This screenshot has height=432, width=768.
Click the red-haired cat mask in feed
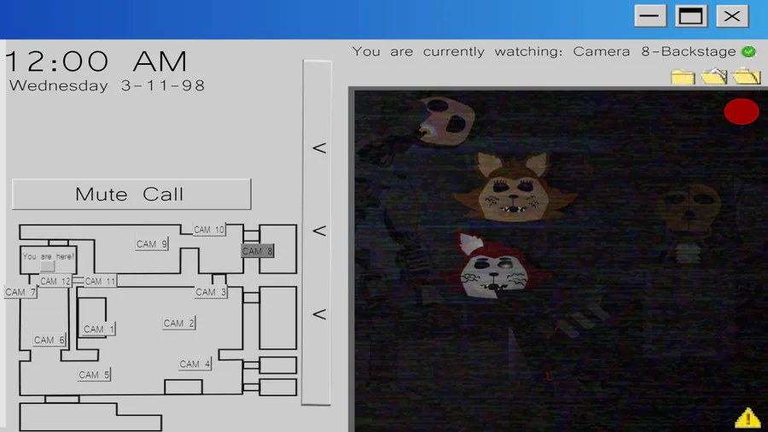[x=495, y=267]
